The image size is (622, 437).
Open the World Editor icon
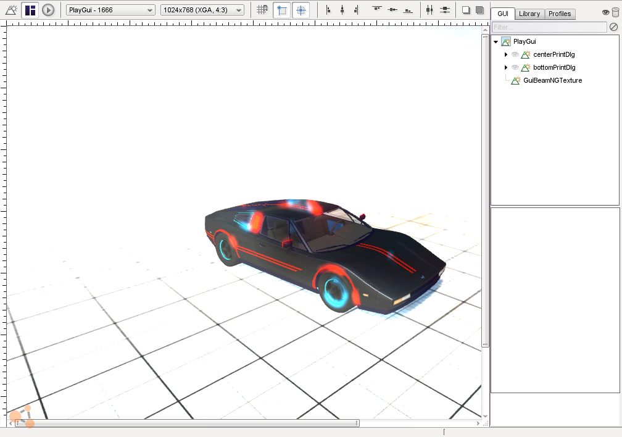tap(11, 10)
